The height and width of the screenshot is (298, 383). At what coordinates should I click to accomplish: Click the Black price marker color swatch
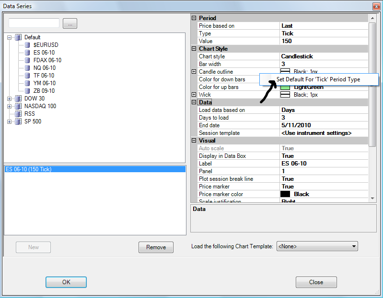click(285, 194)
